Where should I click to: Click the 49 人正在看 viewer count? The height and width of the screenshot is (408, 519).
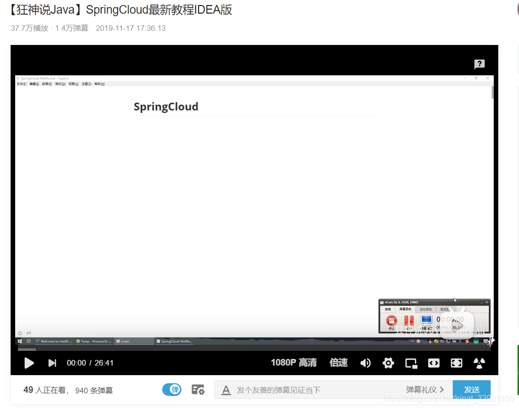pyautogui.click(x=44, y=390)
